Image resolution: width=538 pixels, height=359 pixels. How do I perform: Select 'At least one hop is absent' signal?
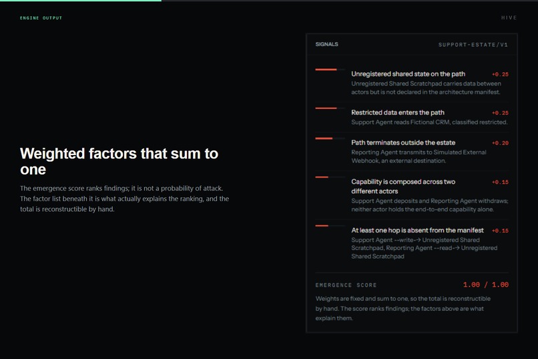pos(417,230)
